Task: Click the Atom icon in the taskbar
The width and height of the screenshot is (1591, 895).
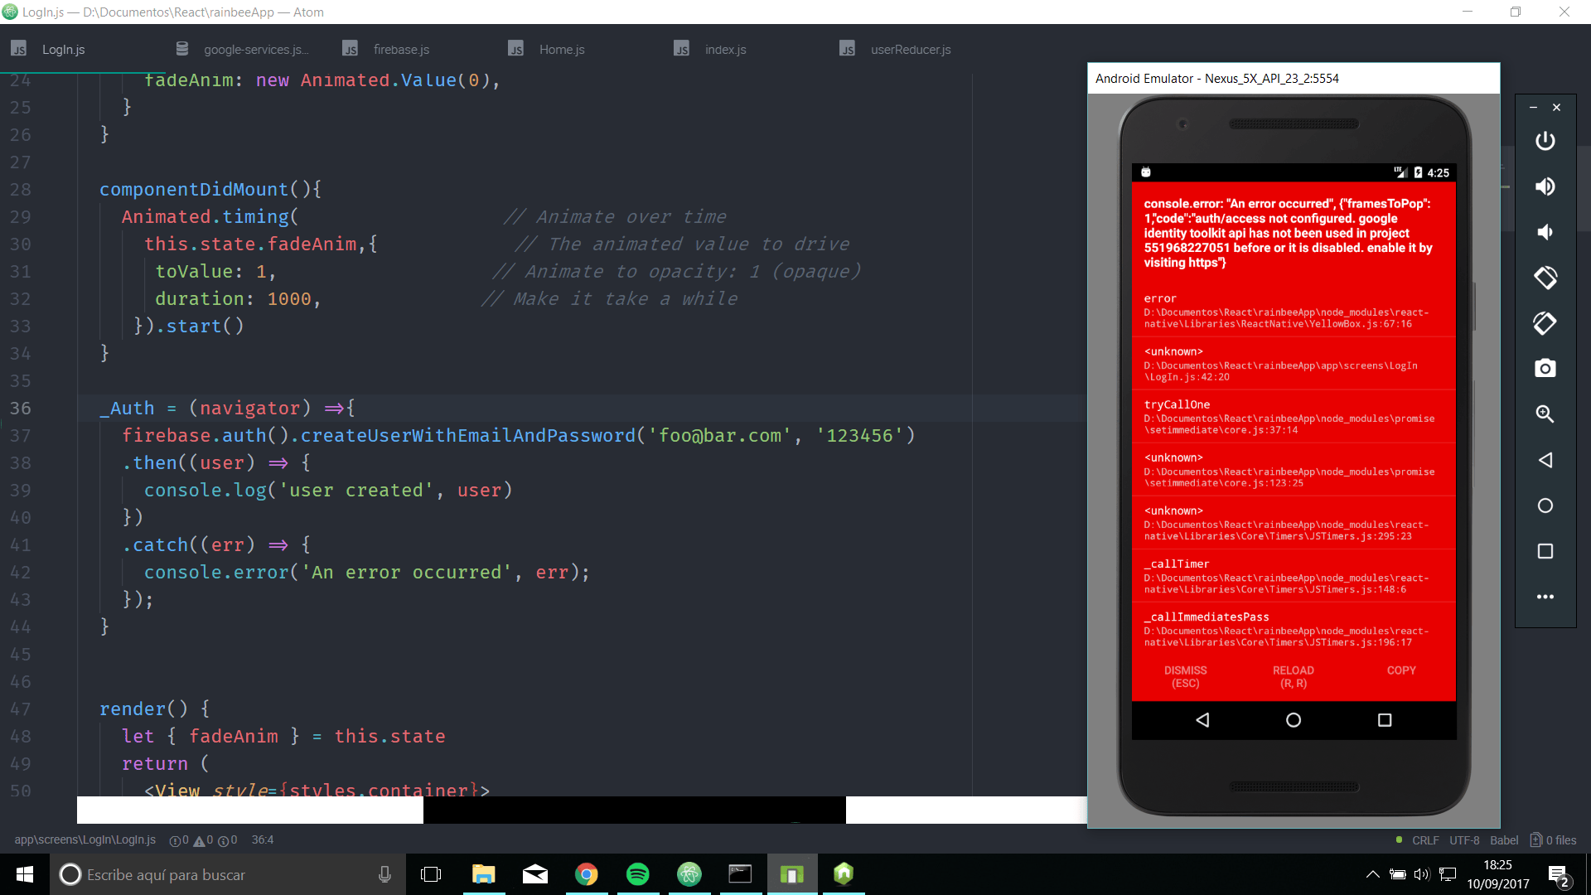Action: 689,874
